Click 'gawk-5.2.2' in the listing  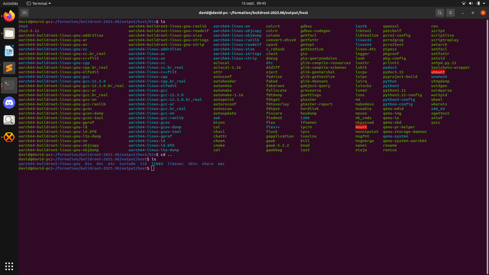point(277,145)
